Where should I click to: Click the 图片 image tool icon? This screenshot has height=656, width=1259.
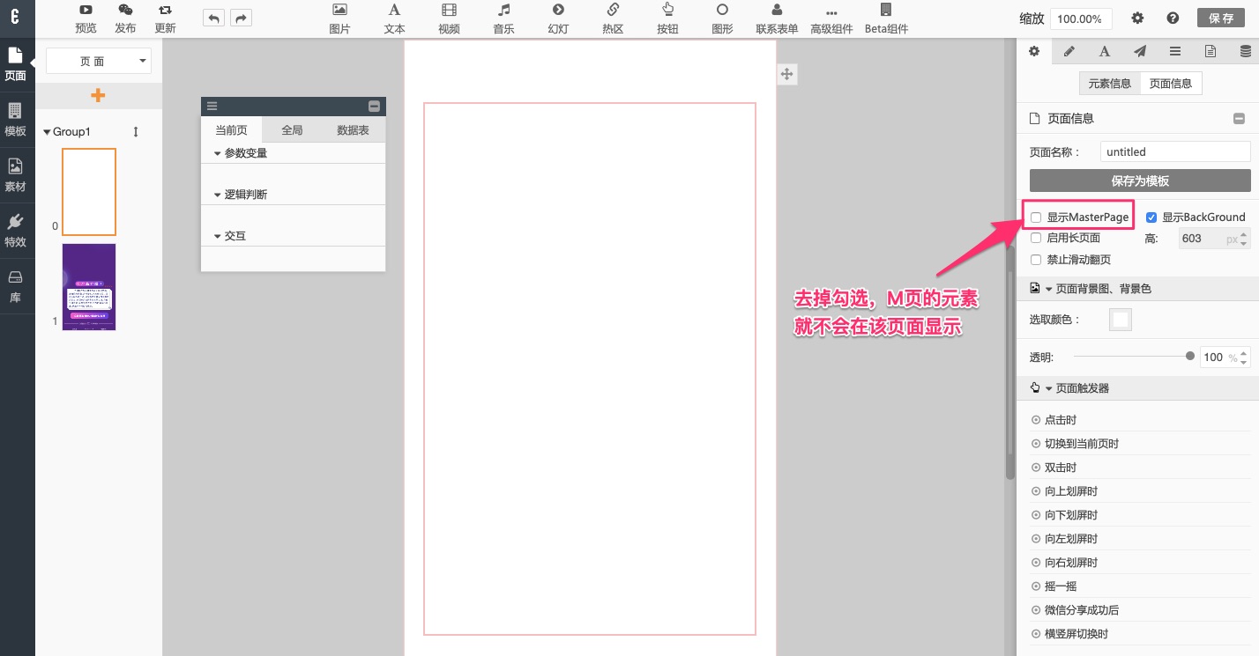339,11
